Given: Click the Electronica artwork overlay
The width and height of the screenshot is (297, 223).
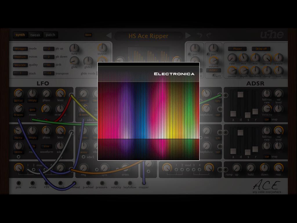Looking at the screenshot, I should click(x=148, y=111).
